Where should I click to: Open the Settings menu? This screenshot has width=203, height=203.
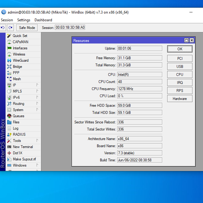pos(24,20)
